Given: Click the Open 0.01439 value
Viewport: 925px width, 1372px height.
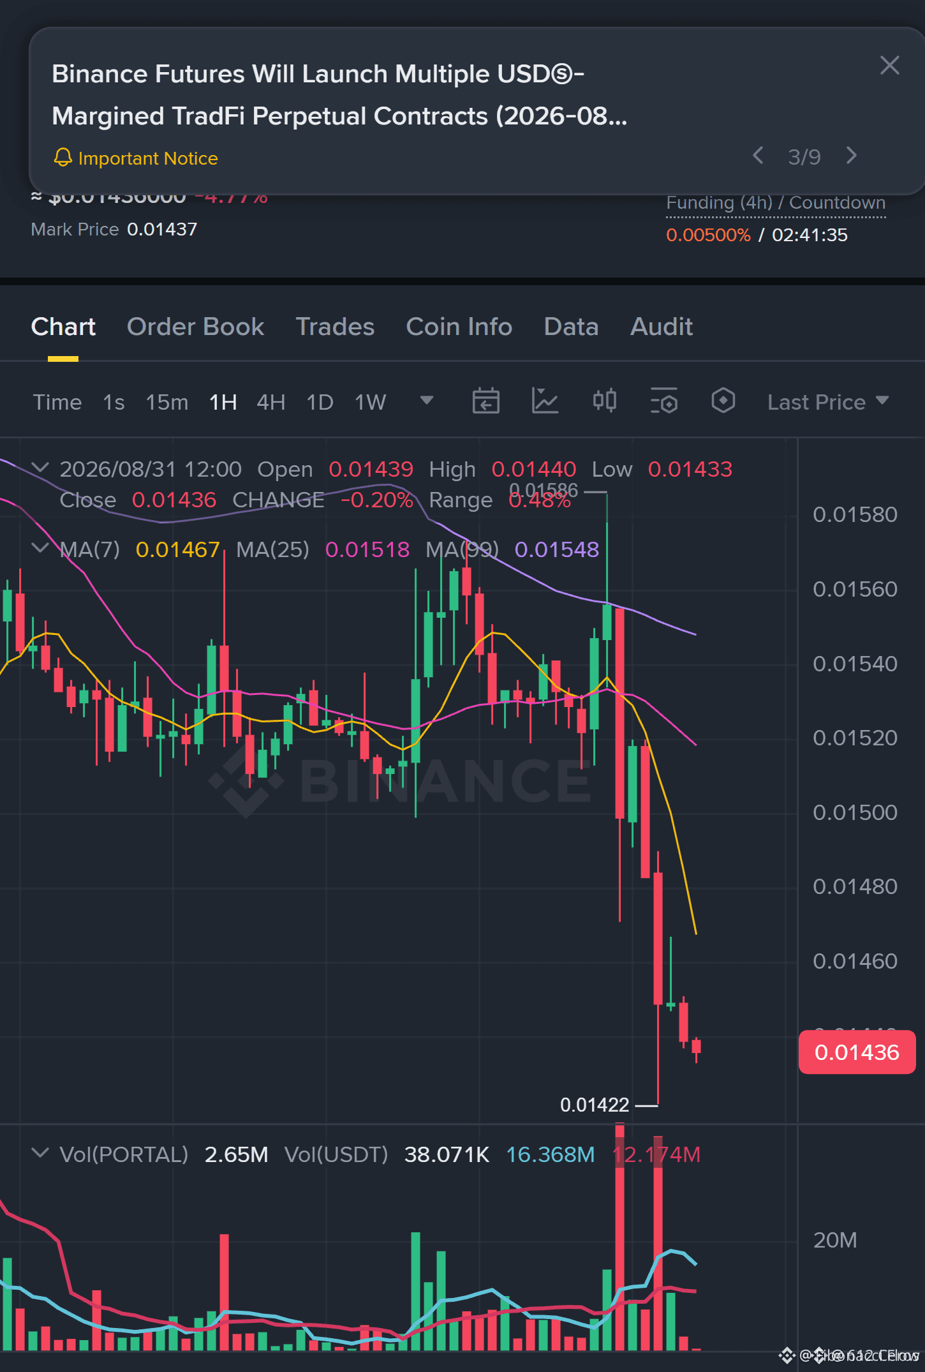Looking at the screenshot, I should tap(371, 469).
